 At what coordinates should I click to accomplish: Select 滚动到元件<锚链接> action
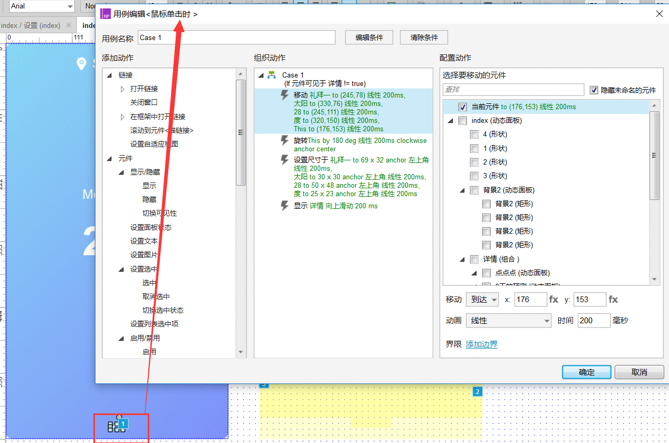162,130
